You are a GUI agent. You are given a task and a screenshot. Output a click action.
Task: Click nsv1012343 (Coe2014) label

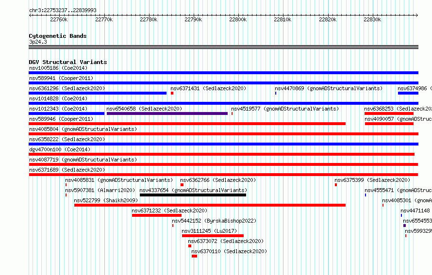58,109
